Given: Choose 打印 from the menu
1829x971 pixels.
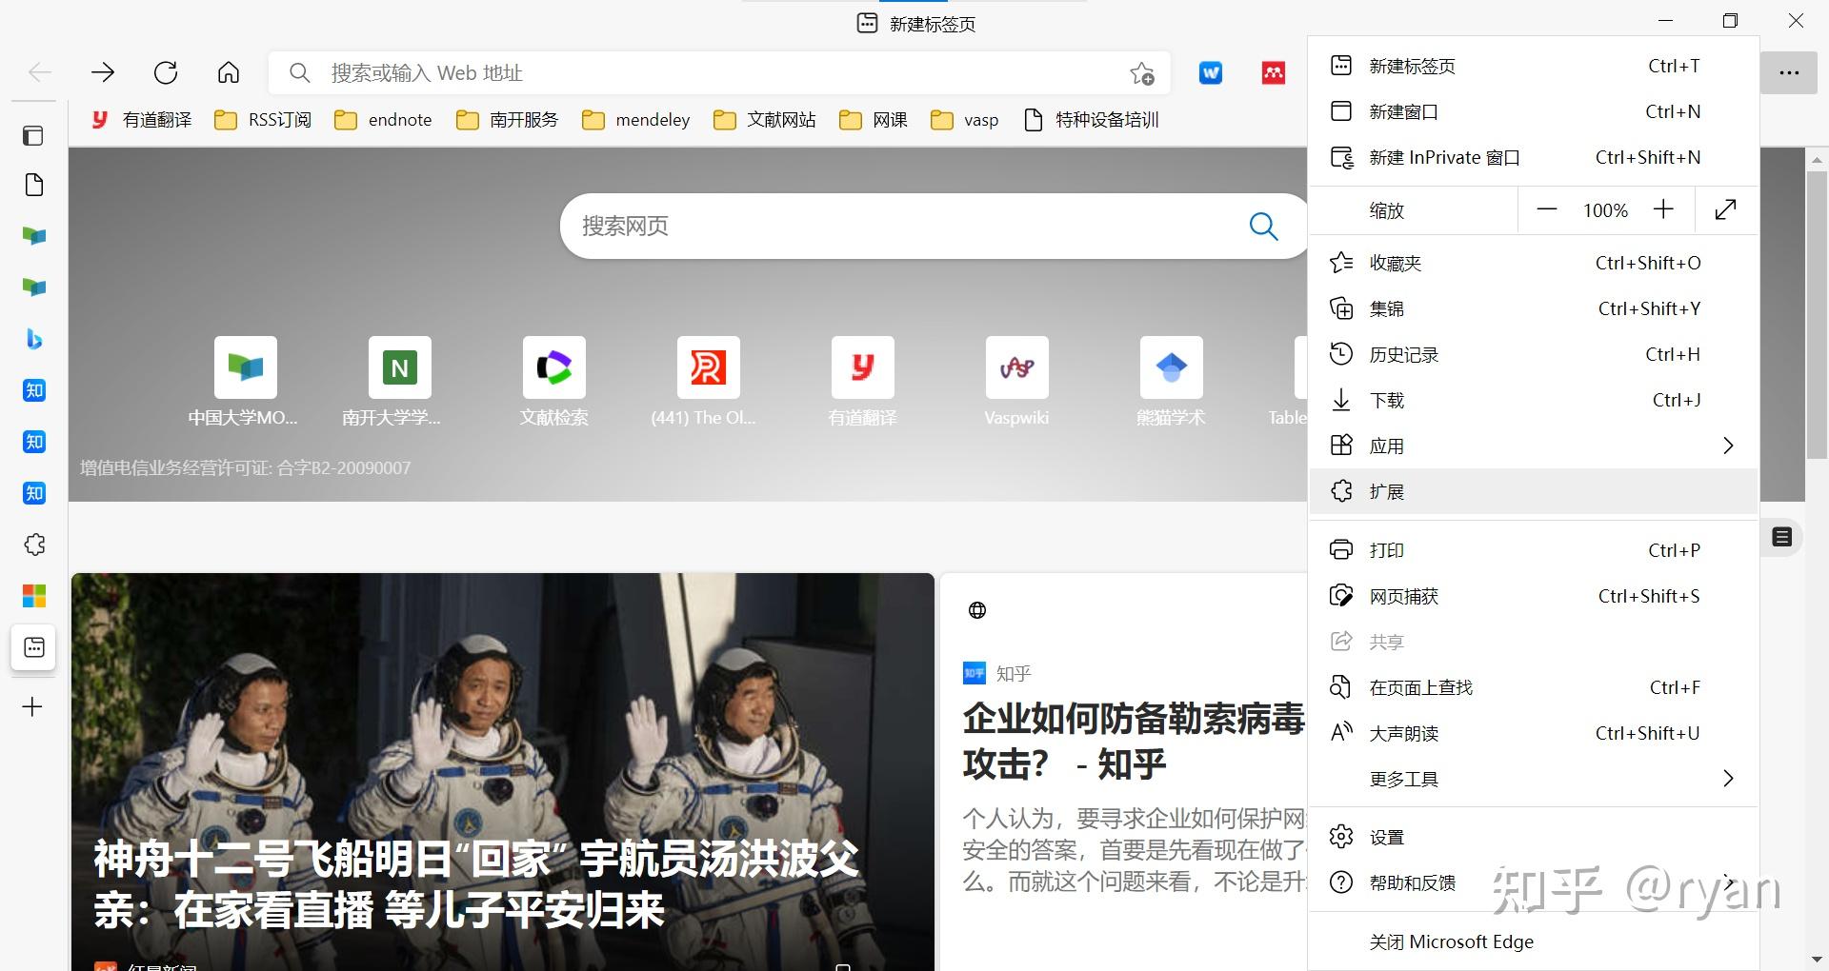Looking at the screenshot, I should tap(1534, 550).
